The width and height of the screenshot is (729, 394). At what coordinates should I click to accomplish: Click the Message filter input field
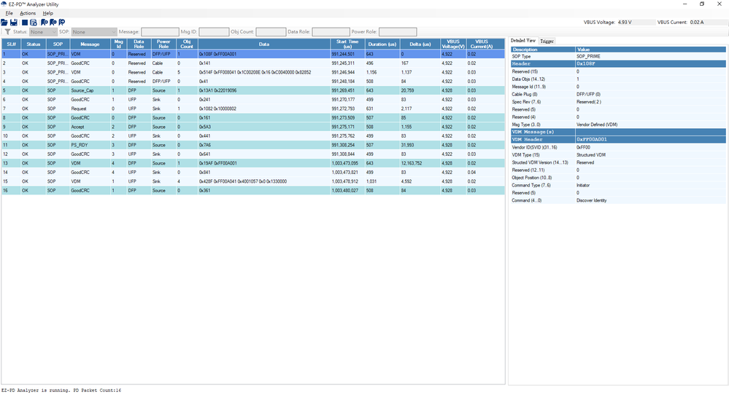(x=160, y=32)
